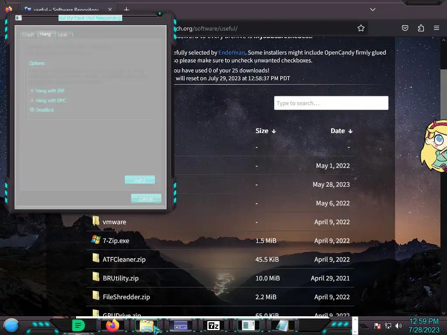Image resolution: width=447 pixels, height=335 pixels.
Task: Open FileShredder.zip link
Action: point(126,297)
